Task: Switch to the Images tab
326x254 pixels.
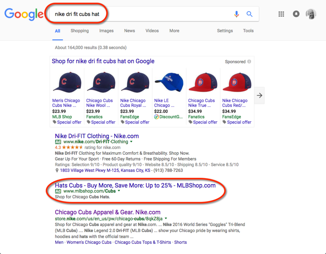Action: coord(106,31)
